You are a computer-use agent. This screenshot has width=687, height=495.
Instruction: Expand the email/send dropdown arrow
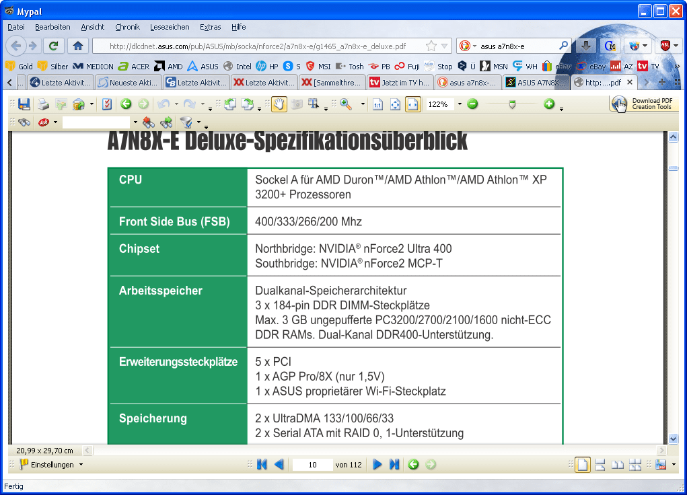pyautogui.click(x=92, y=104)
